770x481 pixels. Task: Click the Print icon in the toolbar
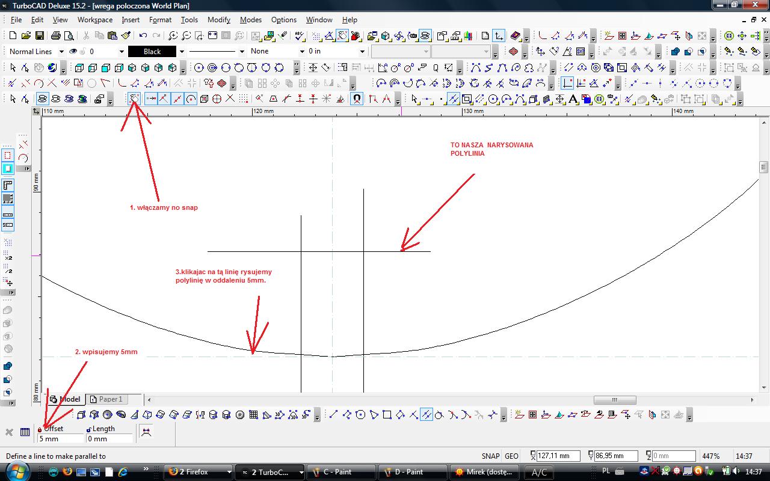click(x=55, y=36)
